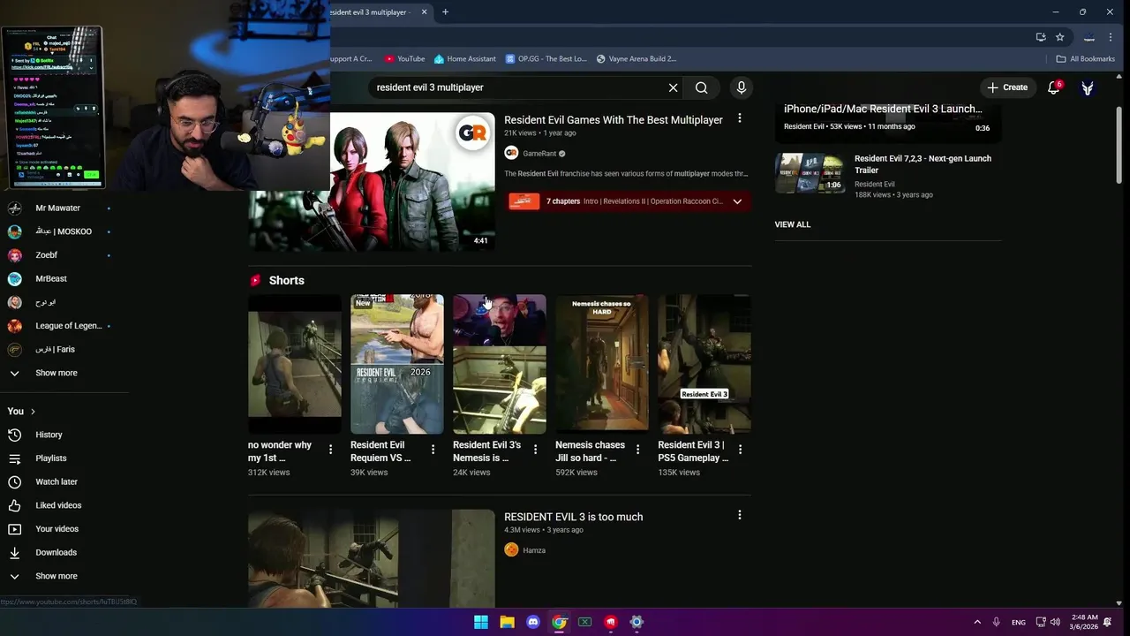Show hidden tray icons chevron
The image size is (1130, 636).
click(x=977, y=622)
